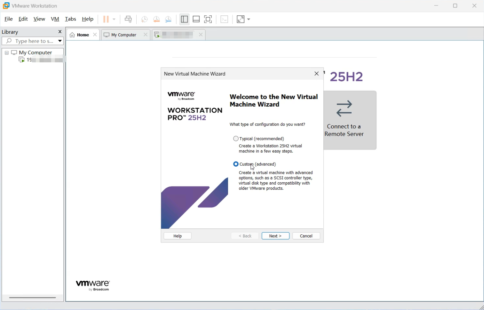
Task: Click the stretch guest display icon
Action: (x=241, y=19)
